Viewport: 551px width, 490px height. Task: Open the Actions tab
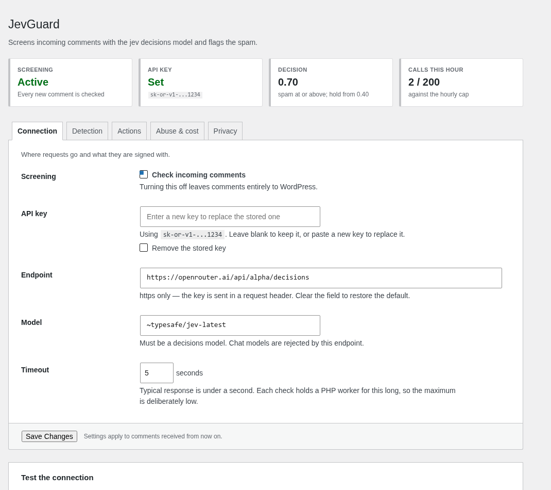coord(129,131)
